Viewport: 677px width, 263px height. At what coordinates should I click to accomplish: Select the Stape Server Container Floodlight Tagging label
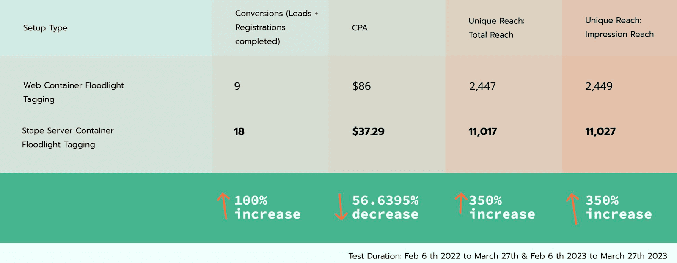(68, 137)
